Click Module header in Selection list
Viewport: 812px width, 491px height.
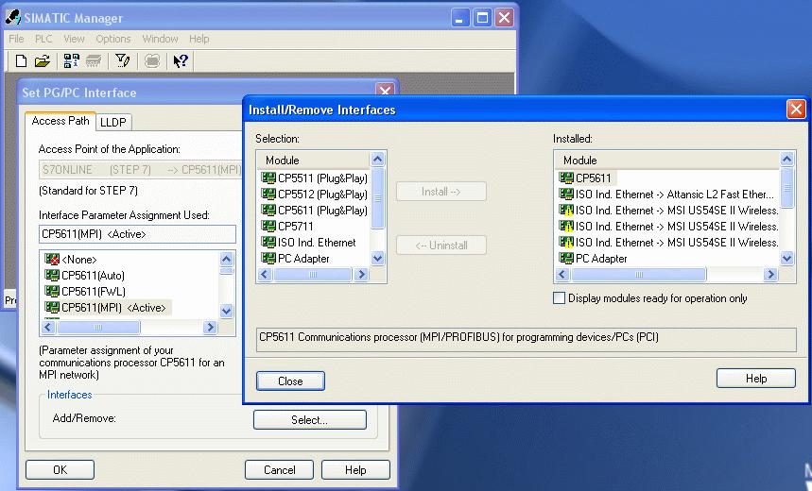click(x=314, y=160)
